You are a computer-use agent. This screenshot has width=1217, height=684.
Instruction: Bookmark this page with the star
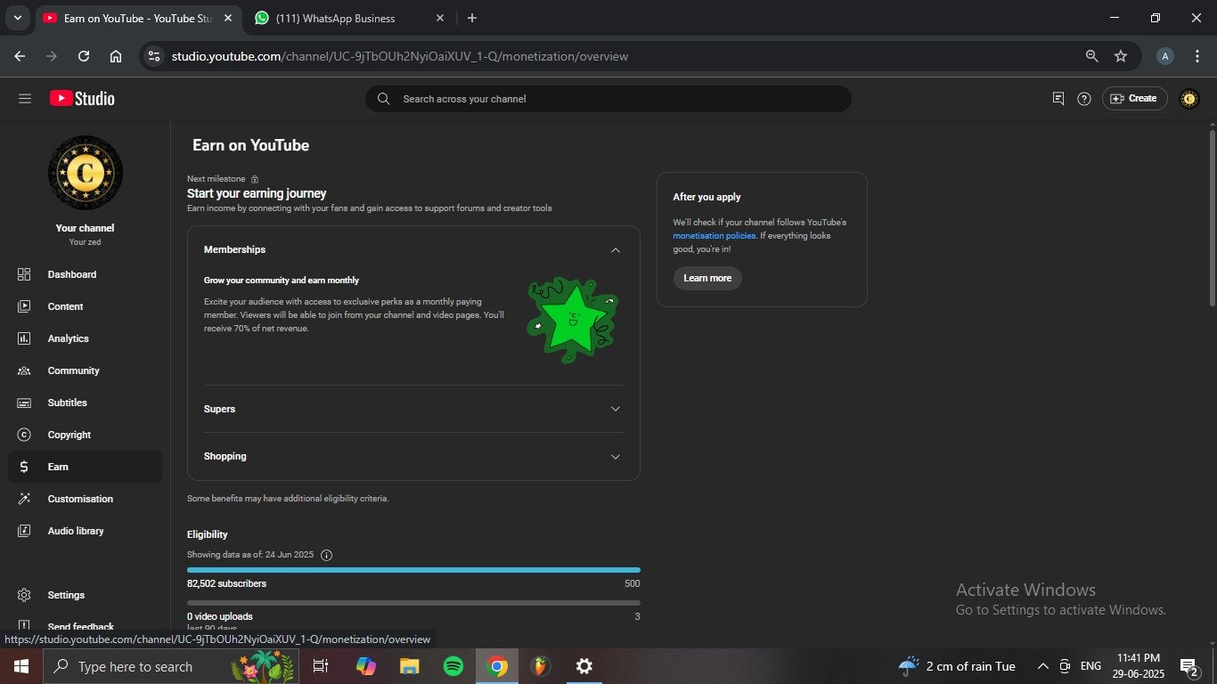1121,56
